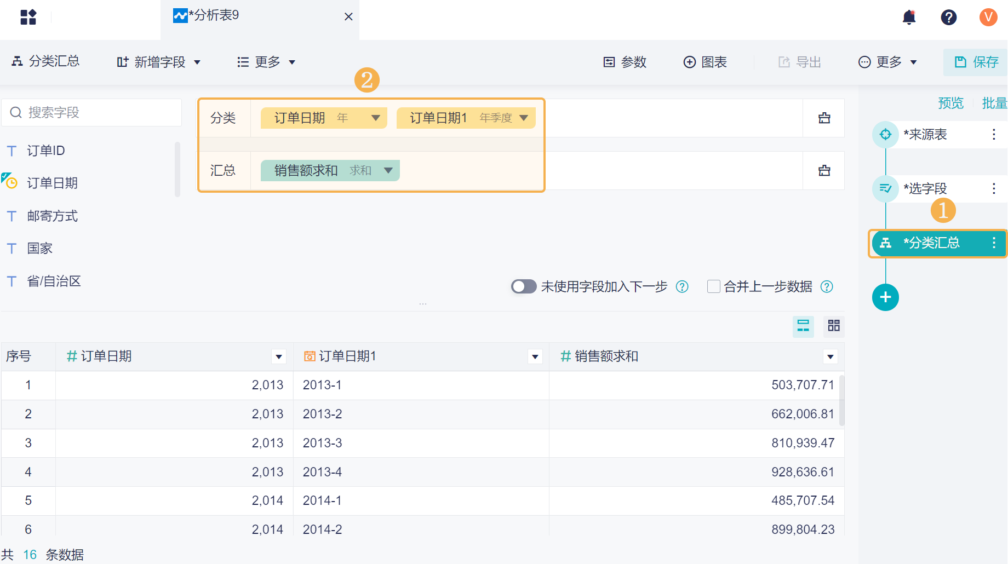Click the 来源表 step circle icon
This screenshot has width=1008, height=564.
pyautogui.click(x=885, y=134)
